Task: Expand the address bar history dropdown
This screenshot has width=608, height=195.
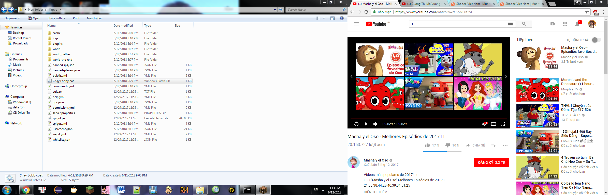Action: (x=275, y=10)
